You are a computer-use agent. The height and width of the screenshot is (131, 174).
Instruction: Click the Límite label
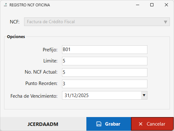50,61
